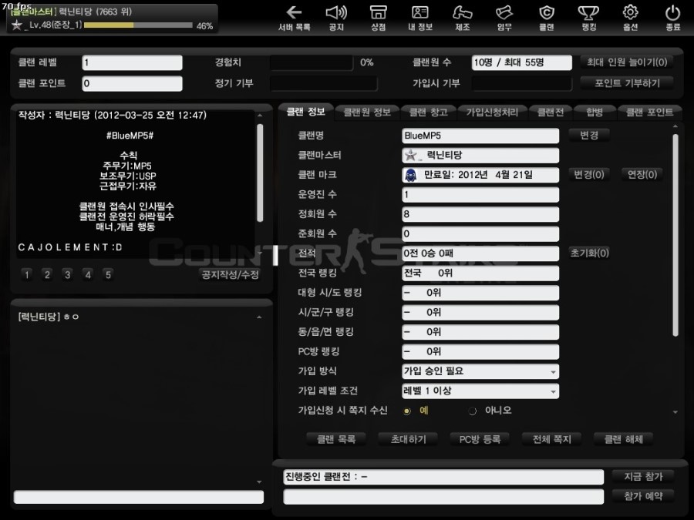Select 아니오 for join request message
The width and height of the screenshot is (694, 520).
click(x=472, y=411)
